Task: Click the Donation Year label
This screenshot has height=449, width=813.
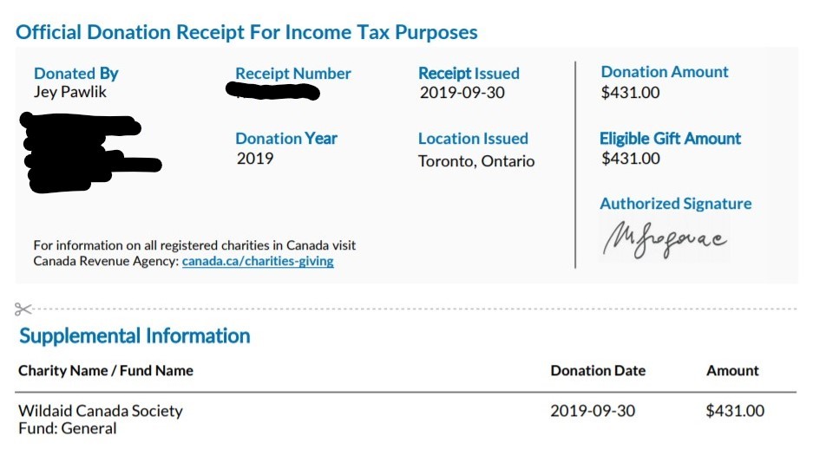Action: [x=286, y=139]
